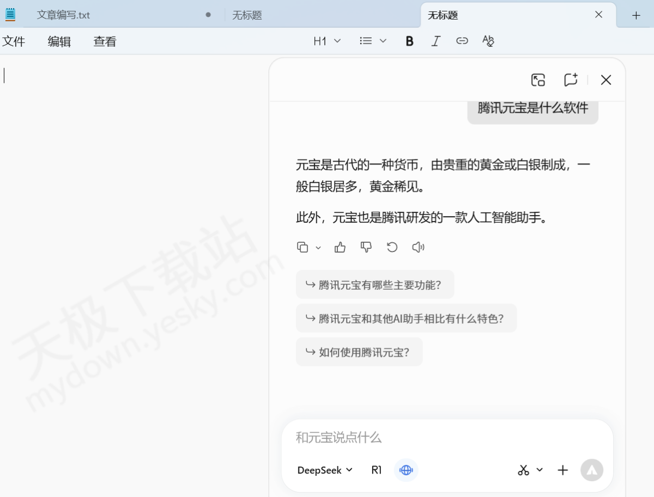Give the answer a thumbs up
654x497 pixels.
tap(340, 247)
